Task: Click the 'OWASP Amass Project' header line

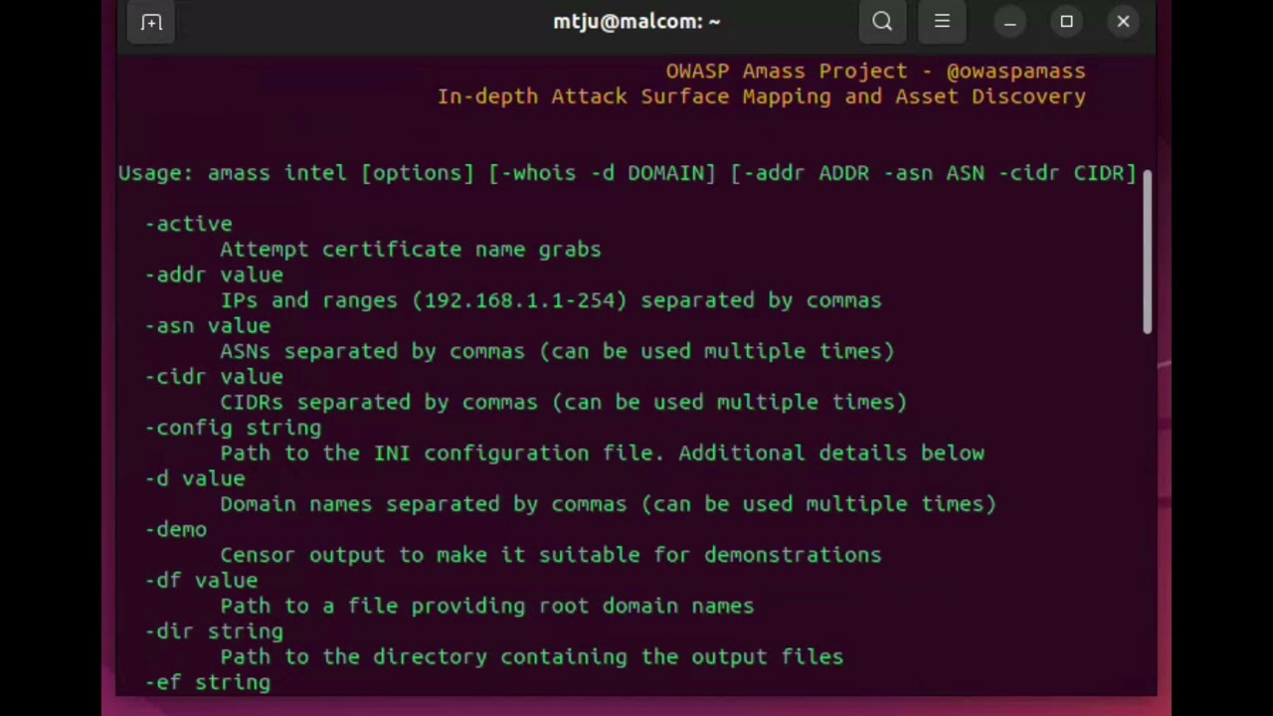Action: (875, 72)
